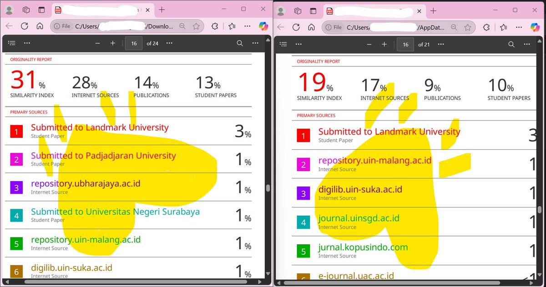Click vertical scrollbar in left PDF

(x=268, y=188)
